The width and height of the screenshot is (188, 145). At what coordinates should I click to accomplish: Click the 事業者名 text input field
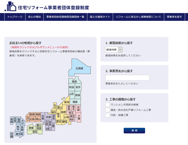pos(127,78)
